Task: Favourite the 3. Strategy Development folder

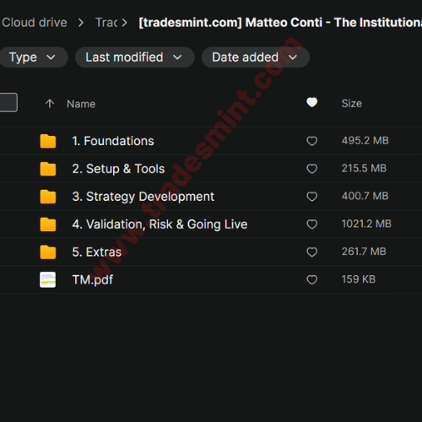Action: pyautogui.click(x=311, y=197)
